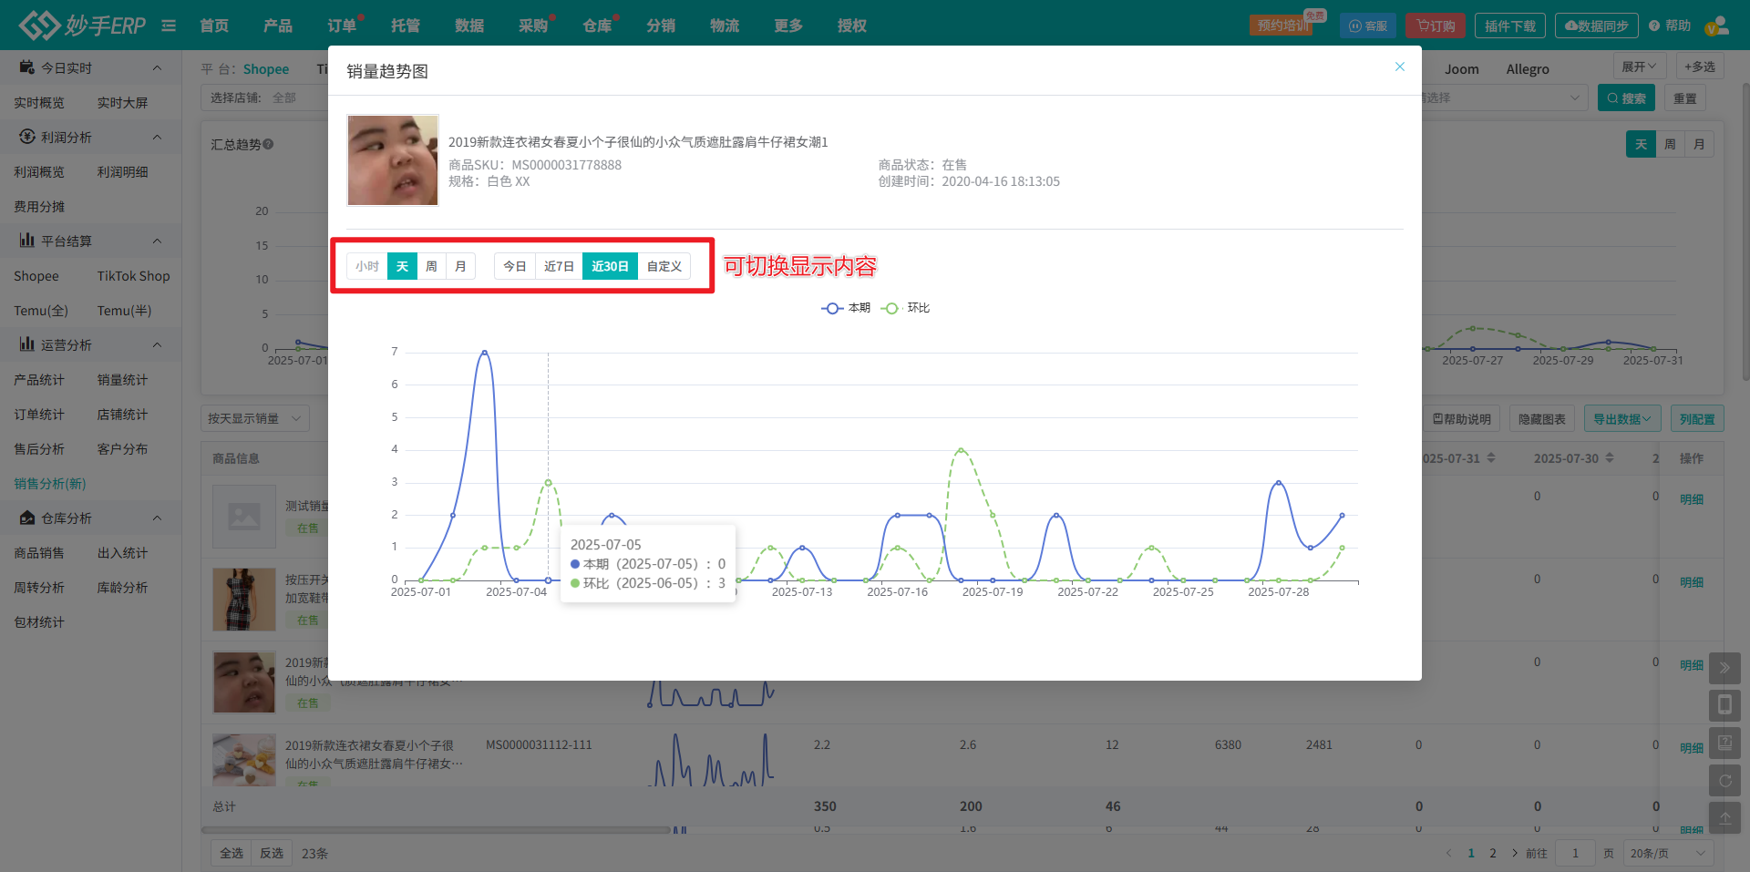Collapse the 今日实时 sidebar section
1750x872 pixels.
click(157, 67)
